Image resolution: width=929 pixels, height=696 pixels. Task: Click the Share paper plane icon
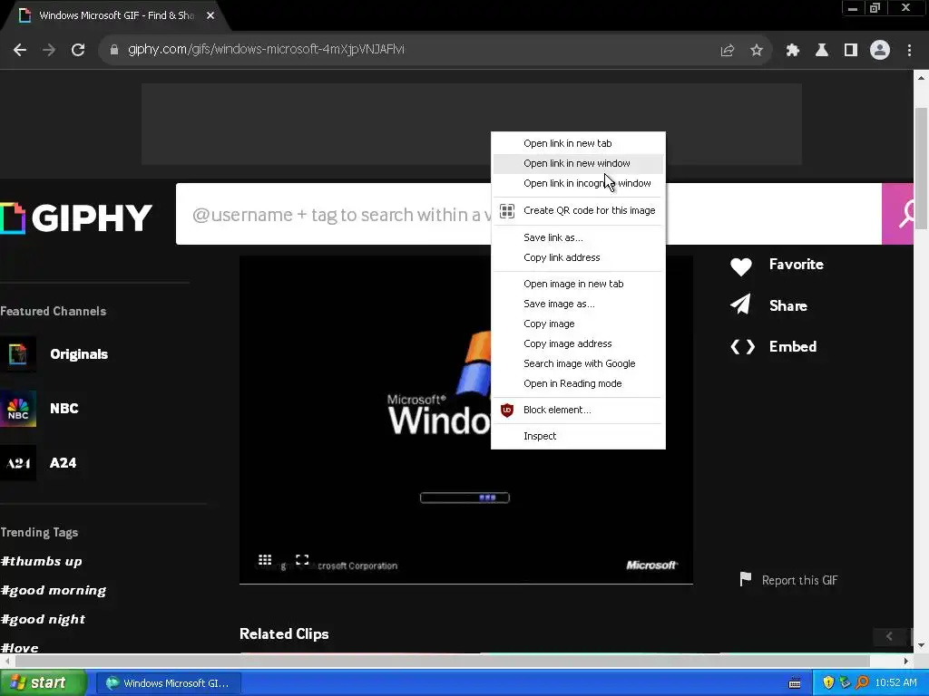point(740,304)
